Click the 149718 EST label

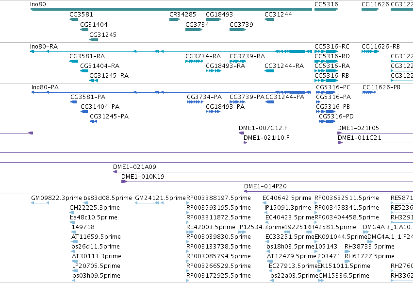click(x=83, y=227)
